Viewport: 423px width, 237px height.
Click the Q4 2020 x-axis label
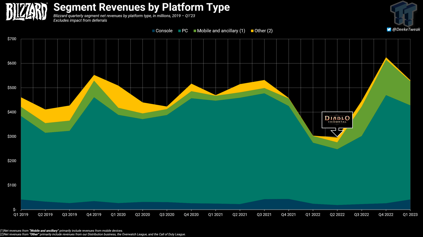click(x=191, y=215)
